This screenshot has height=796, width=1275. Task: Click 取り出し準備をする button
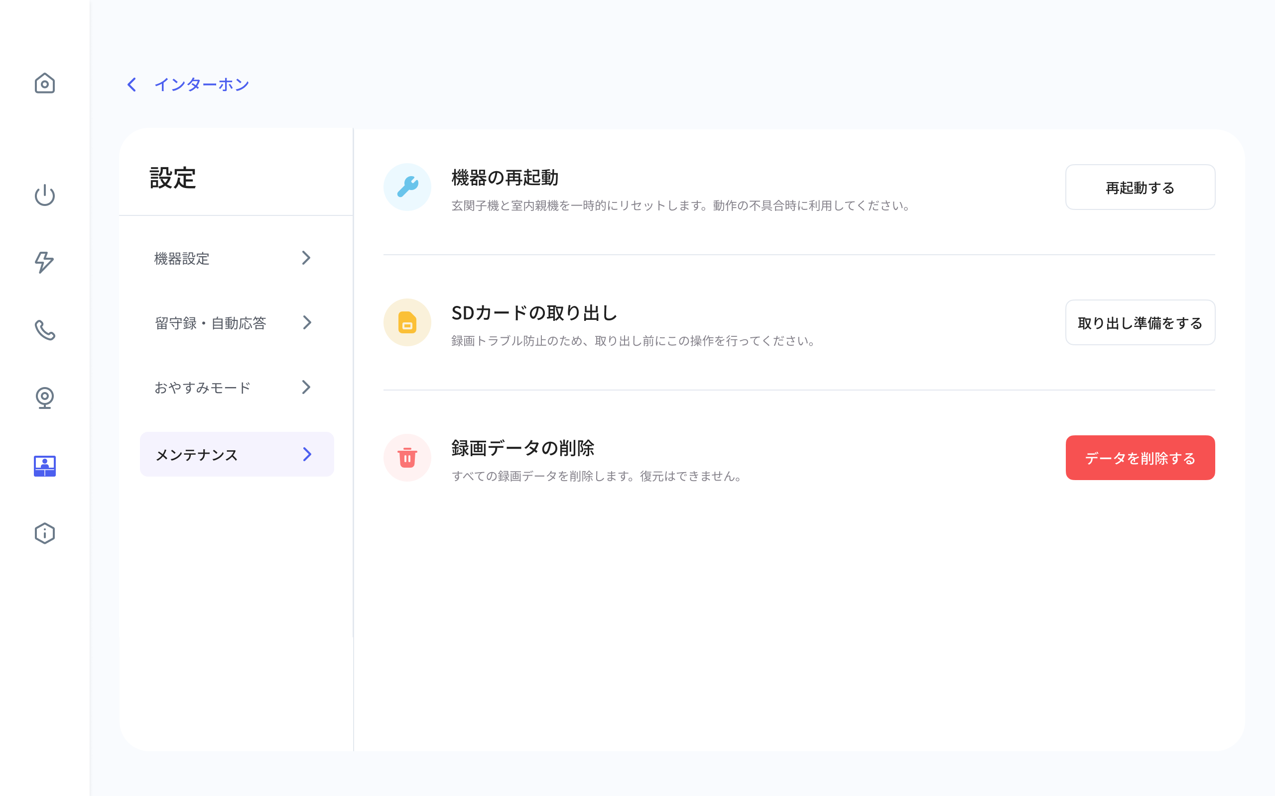[x=1140, y=322]
